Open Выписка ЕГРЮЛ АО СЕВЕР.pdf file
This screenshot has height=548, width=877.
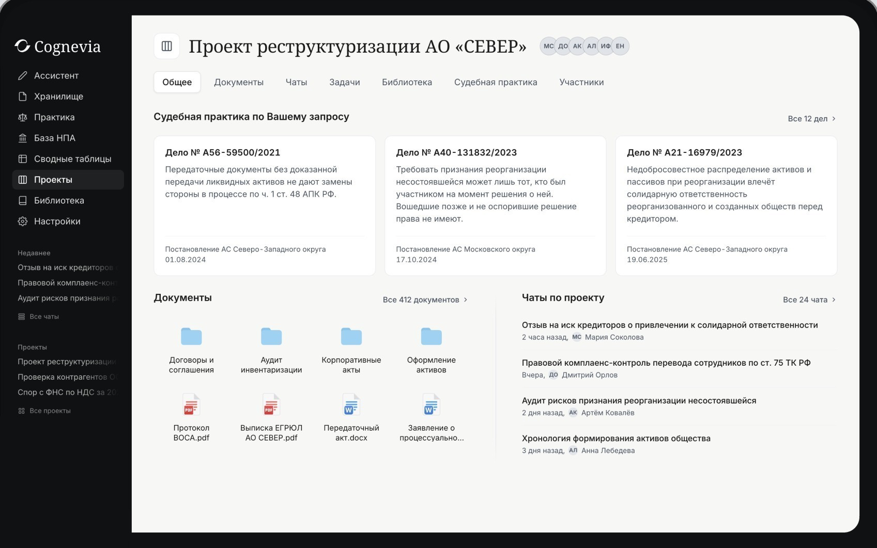(x=271, y=418)
